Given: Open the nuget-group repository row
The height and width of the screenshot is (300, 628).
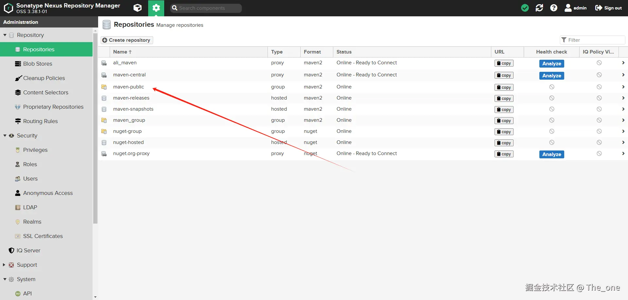Looking at the screenshot, I should [x=363, y=132].
